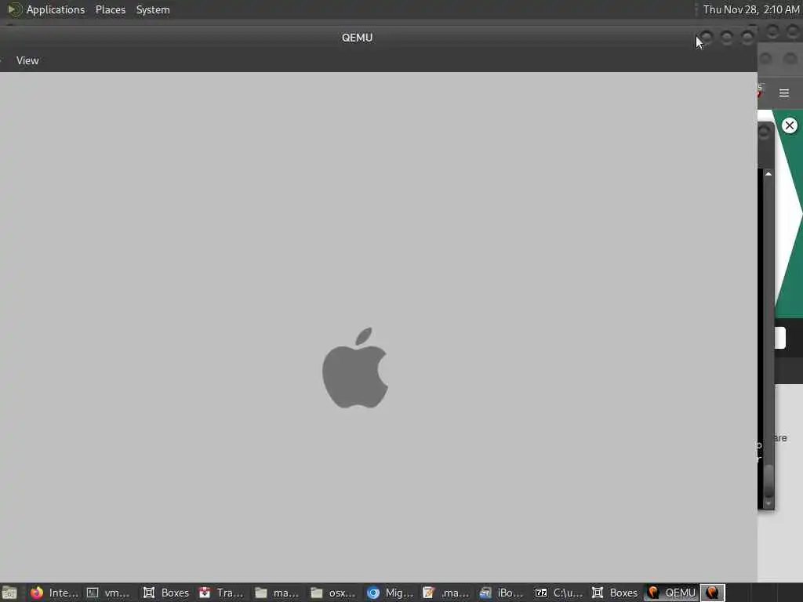Image resolution: width=803 pixels, height=602 pixels.
Task: Click the Apple logo in QEMU display
Action: [355, 368]
